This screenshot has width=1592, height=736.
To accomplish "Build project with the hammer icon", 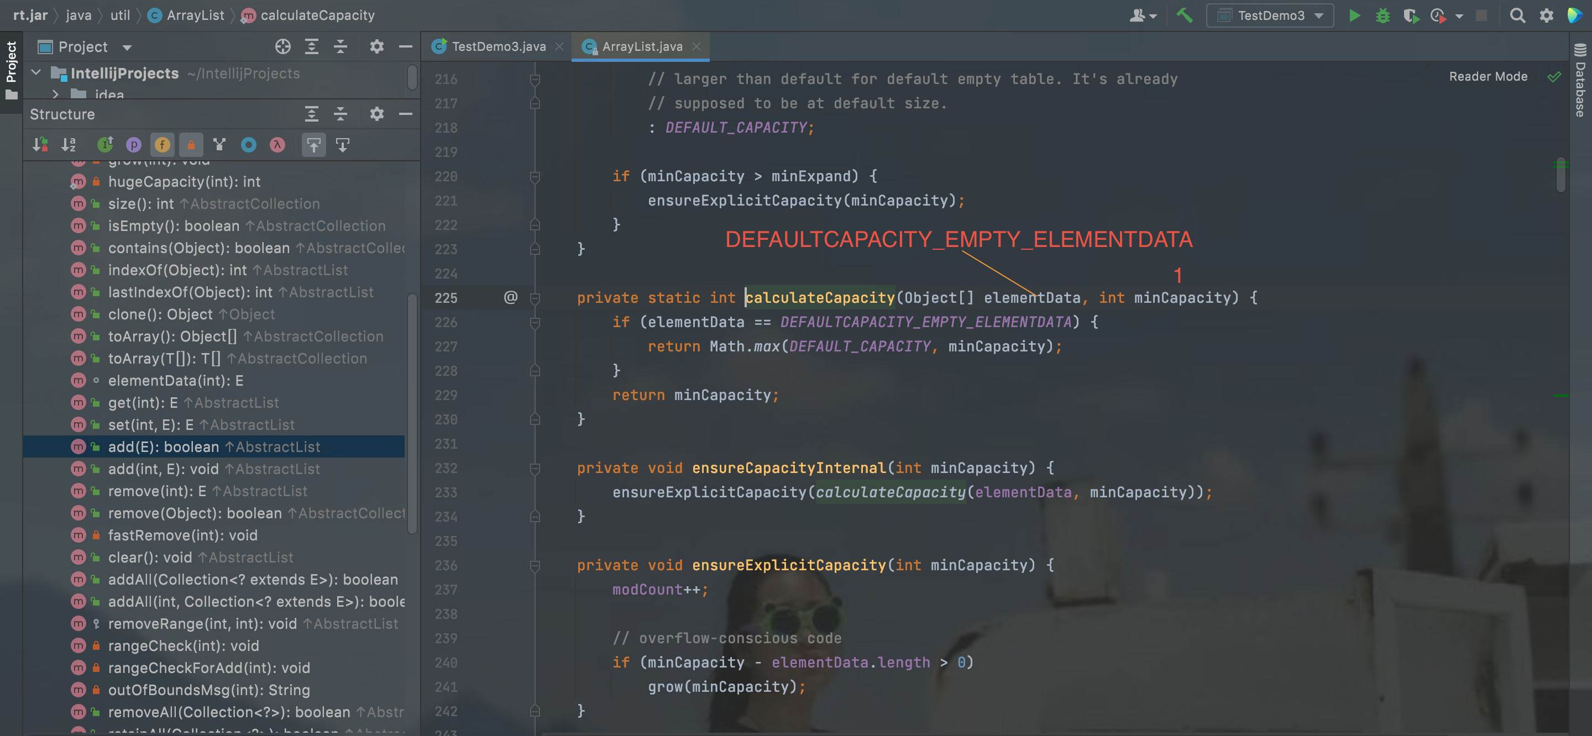I will [x=1184, y=15].
